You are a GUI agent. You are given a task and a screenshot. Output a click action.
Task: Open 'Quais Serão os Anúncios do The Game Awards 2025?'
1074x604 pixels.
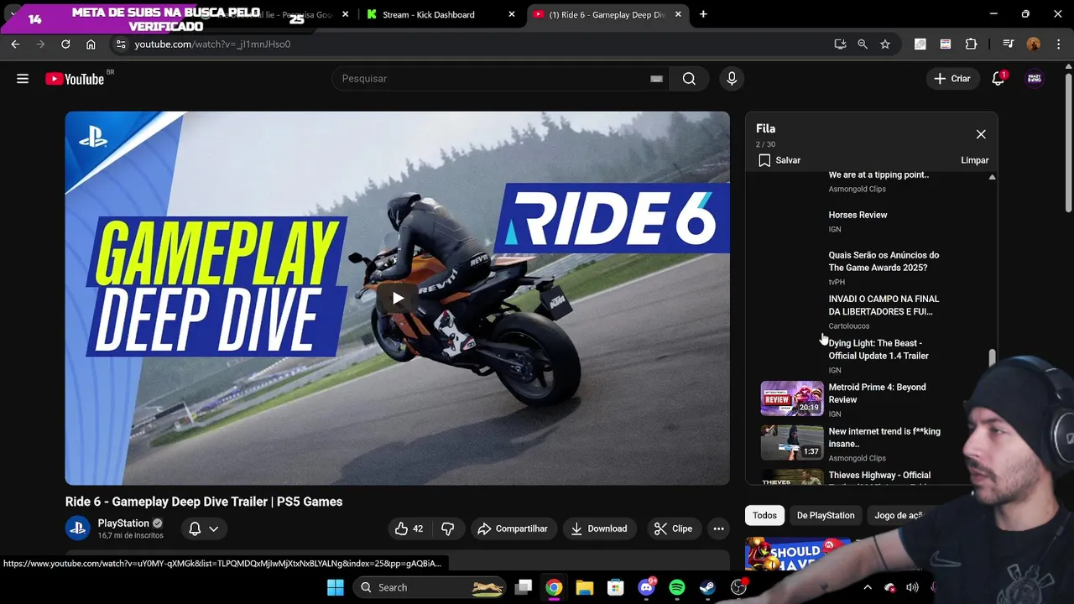(884, 262)
